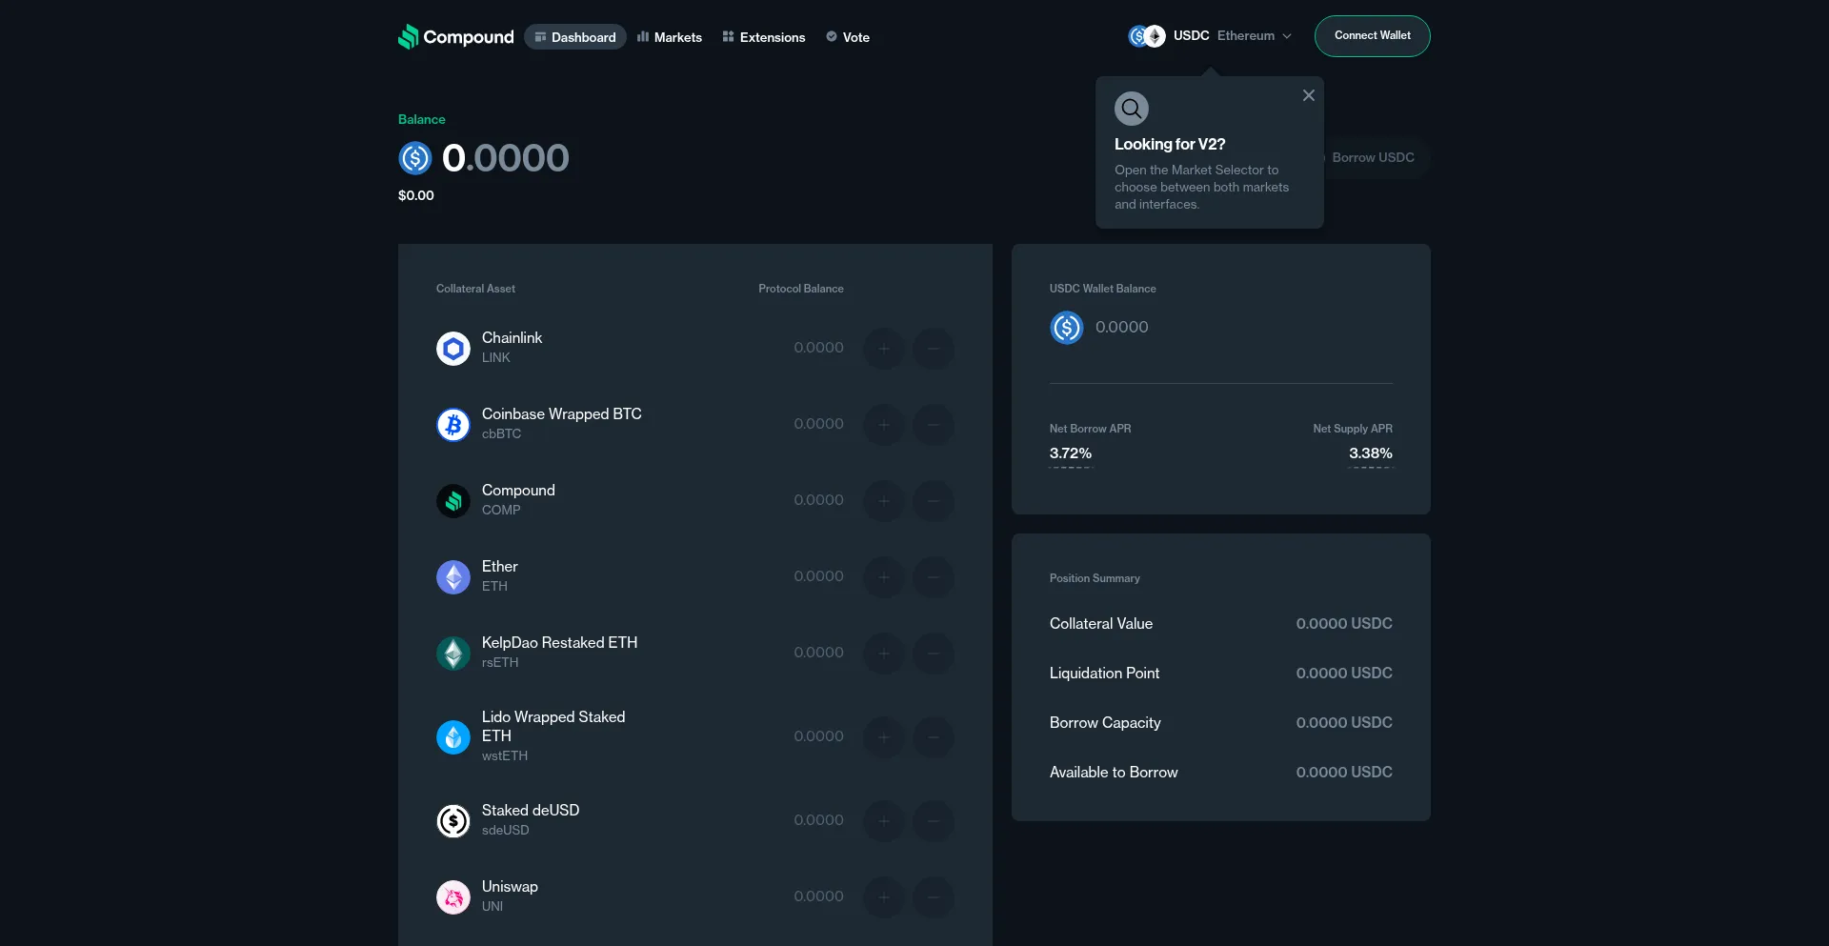
Task: Click magnifier icon in V2 popup
Action: click(x=1132, y=109)
